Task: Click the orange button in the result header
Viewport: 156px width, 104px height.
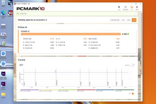Action: point(134,20)
